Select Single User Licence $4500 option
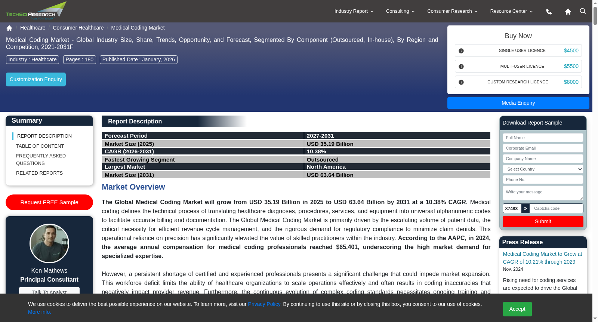Screen dimensions: 598x322 518,50
